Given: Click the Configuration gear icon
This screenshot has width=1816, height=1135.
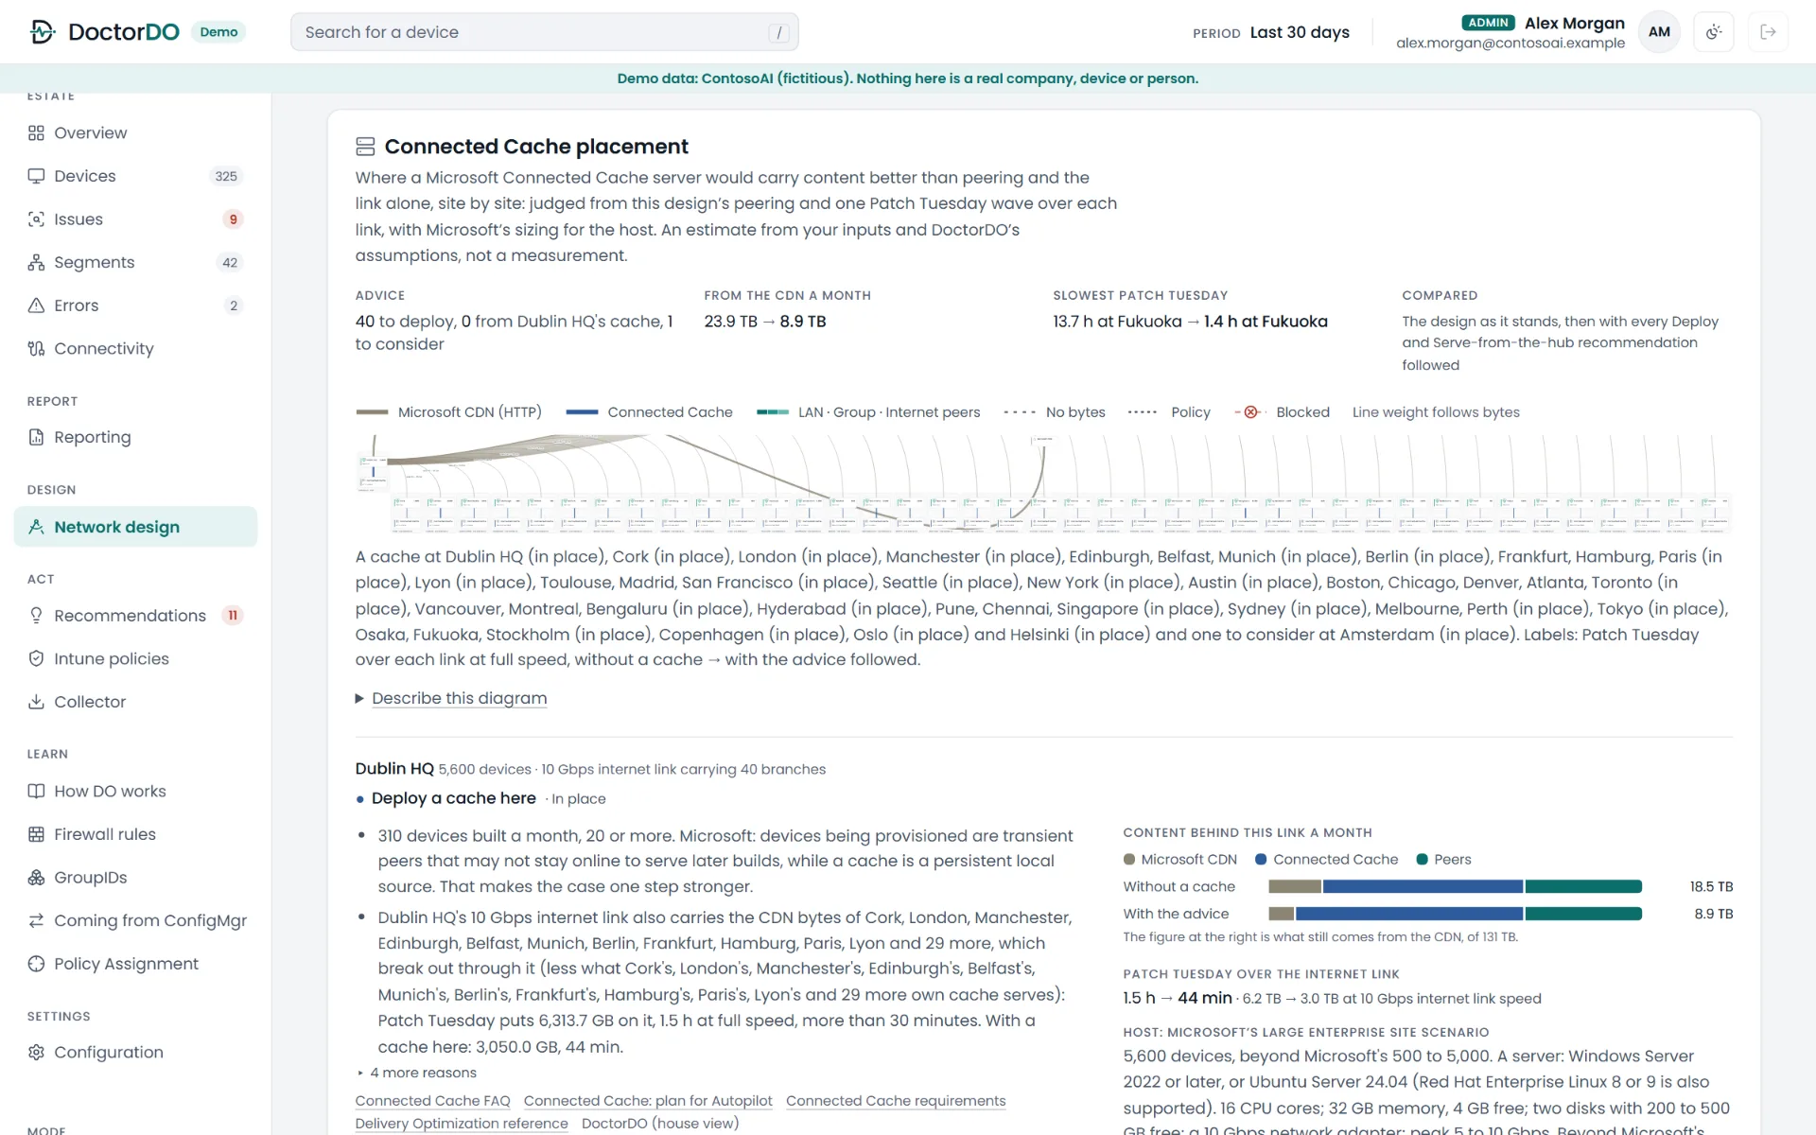Looking at the screenshot, I should click(36, 1053).
